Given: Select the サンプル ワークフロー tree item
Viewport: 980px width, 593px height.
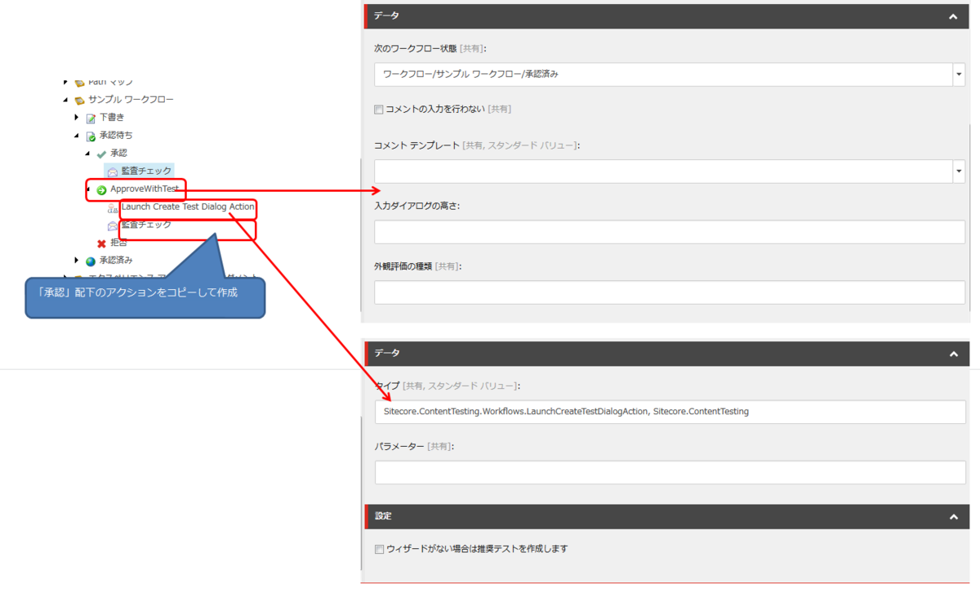Looking at the screenshot, I should [x=131, y=100].
